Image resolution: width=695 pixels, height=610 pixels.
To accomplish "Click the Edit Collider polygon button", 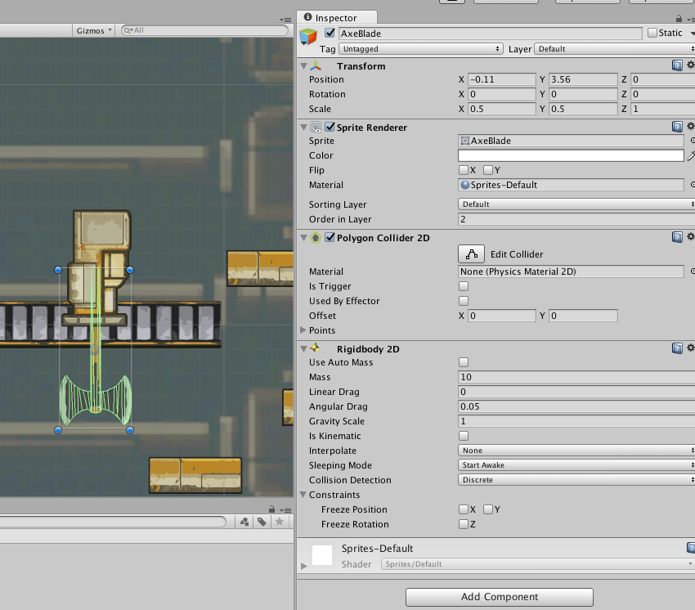I will click(471, 254).
